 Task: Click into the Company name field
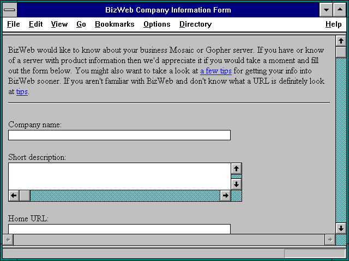119,135
